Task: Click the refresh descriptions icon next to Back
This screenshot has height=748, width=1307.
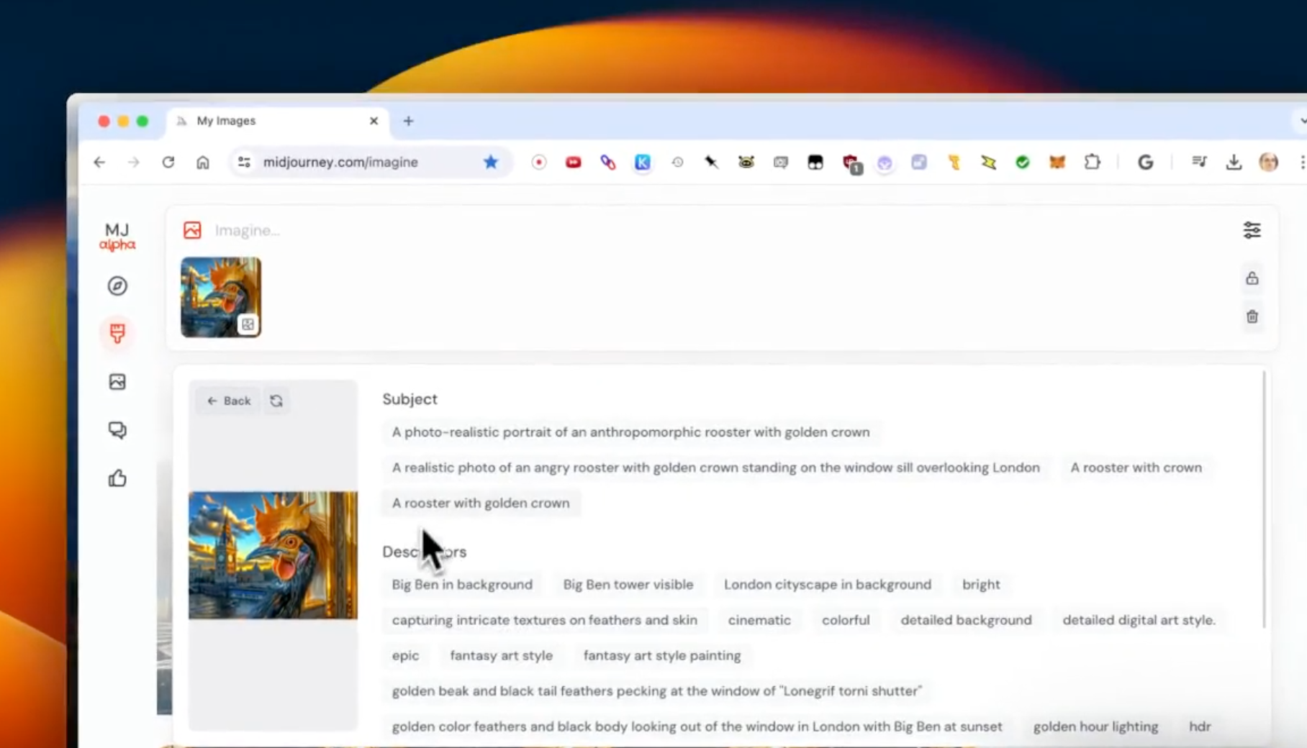Action: tap(276, 401)
